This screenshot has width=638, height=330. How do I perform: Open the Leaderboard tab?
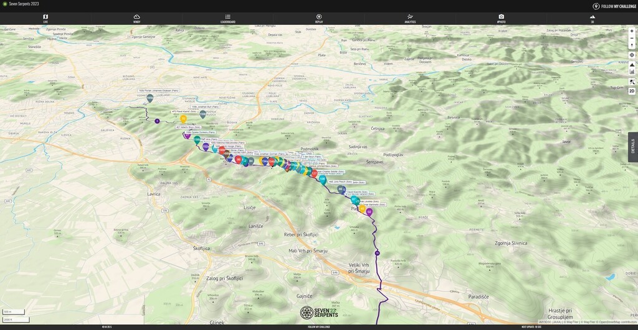[228, 19]
